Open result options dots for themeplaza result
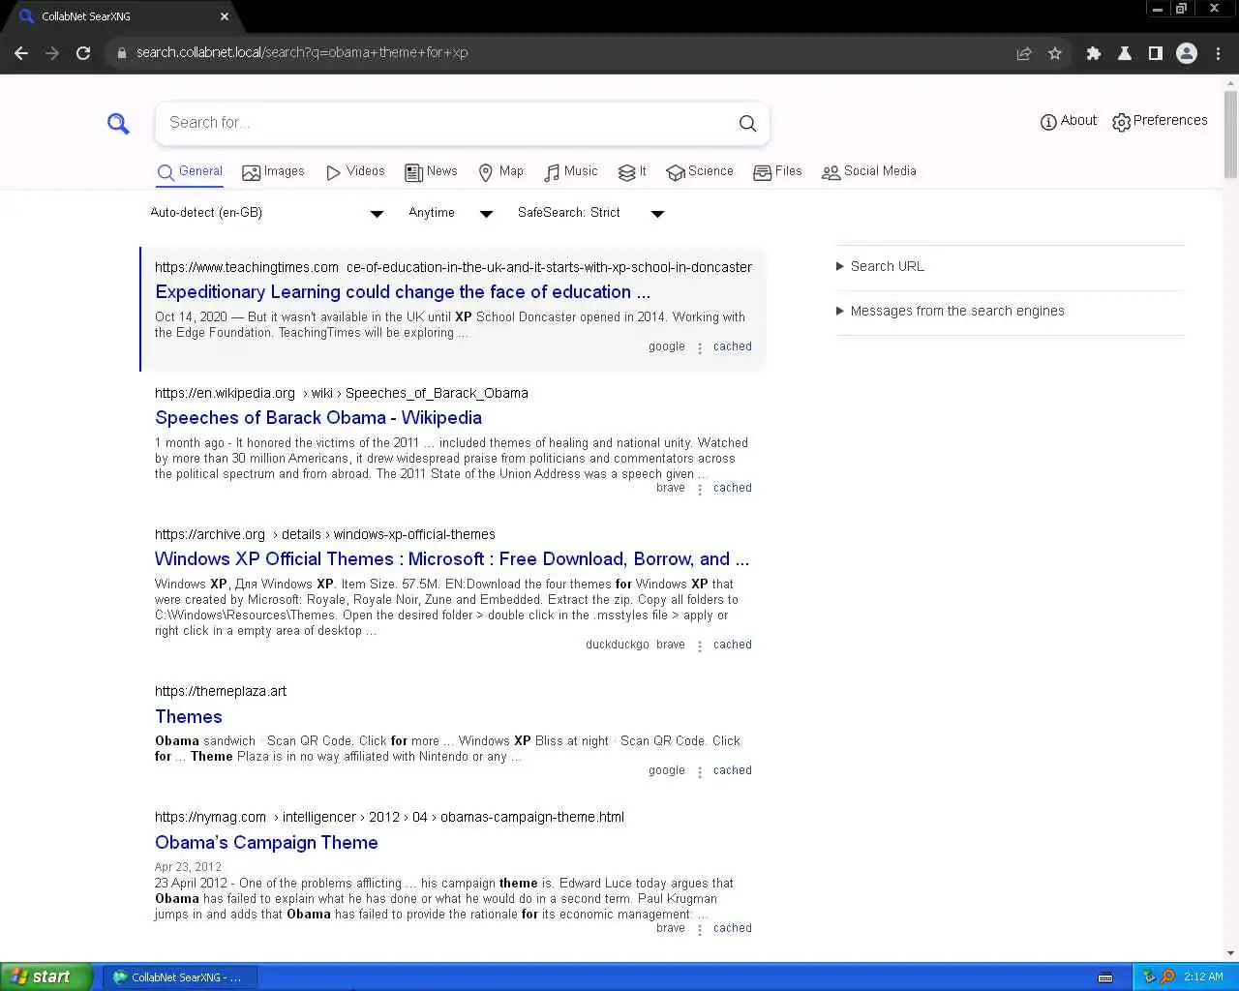Viewport: 1239px width, 991px height. (x=700, y=772)
